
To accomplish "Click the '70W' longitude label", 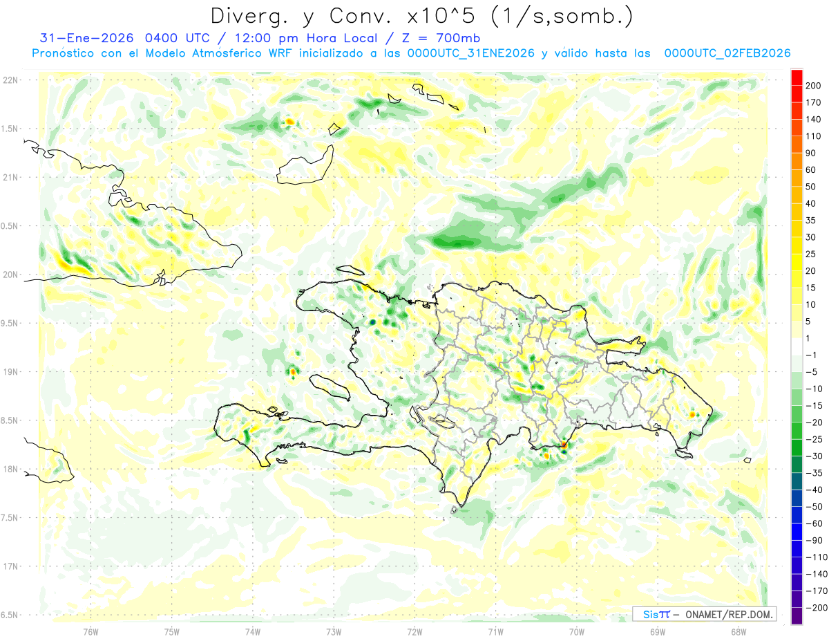I will point(576,632).
